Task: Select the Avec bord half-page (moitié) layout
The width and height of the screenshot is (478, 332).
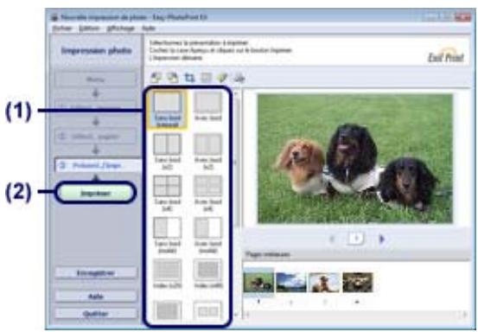Action: (208, 235)
